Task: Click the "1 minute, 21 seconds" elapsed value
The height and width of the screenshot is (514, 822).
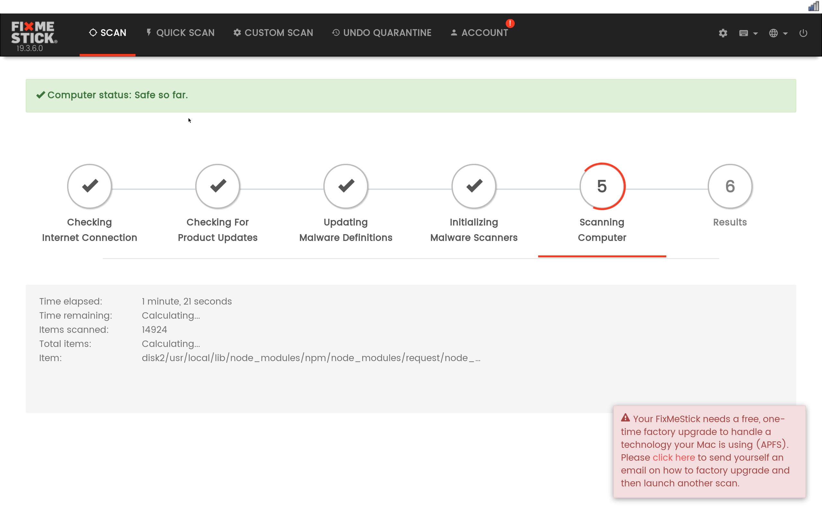Action: pyautogui.click(x=187, y=301)
